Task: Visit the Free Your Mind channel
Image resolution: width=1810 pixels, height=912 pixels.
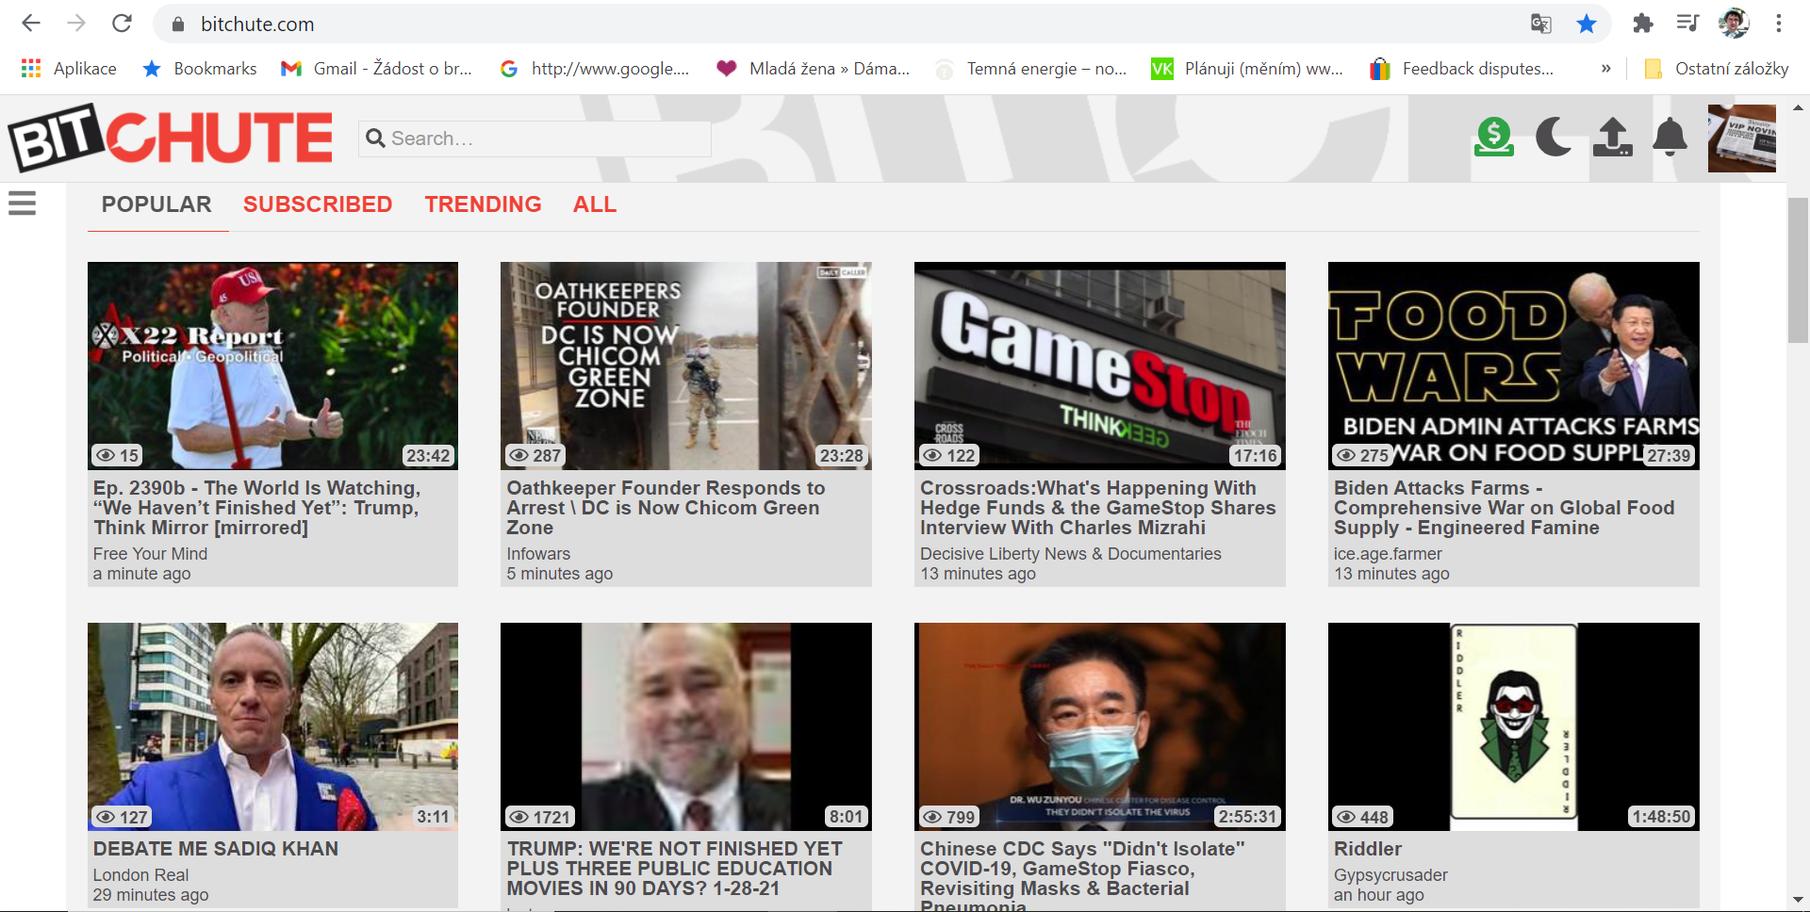Action: [150, 554]
